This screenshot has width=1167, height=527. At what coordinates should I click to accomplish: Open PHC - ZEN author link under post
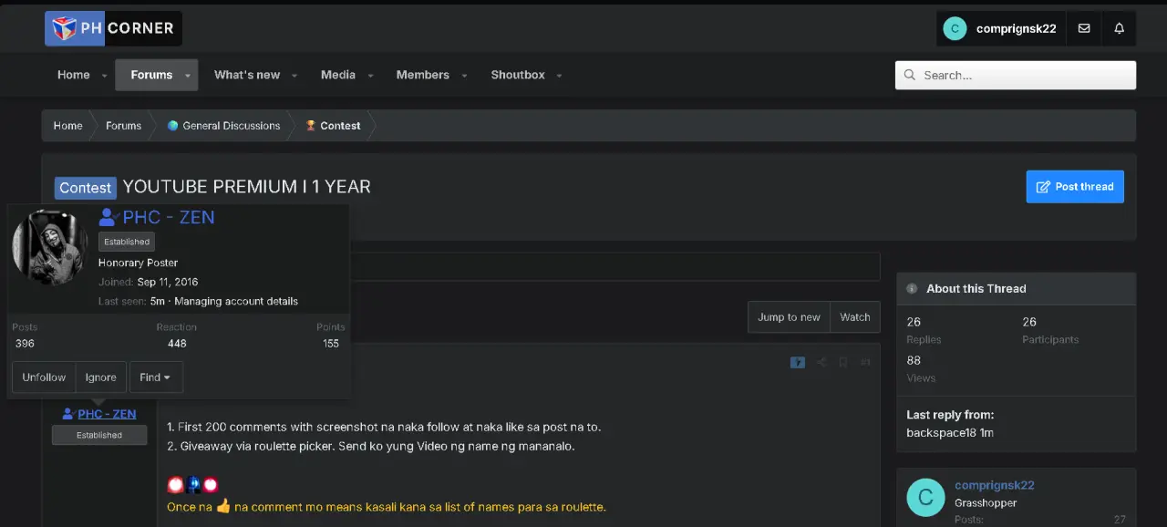click(x=107, y=414)
